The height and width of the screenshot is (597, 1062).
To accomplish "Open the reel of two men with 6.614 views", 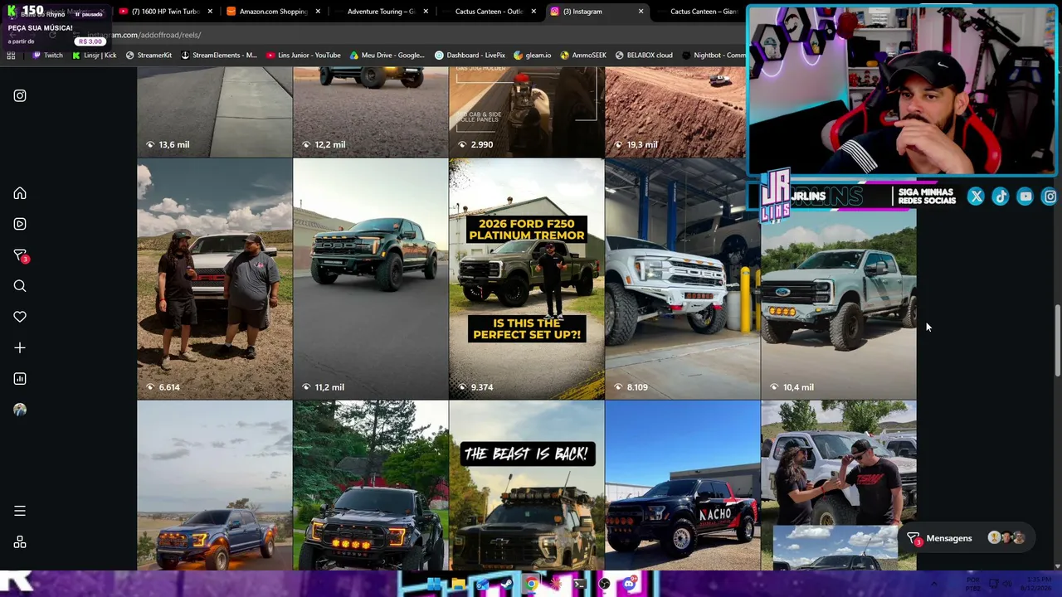I will click(x=215, y=279).
